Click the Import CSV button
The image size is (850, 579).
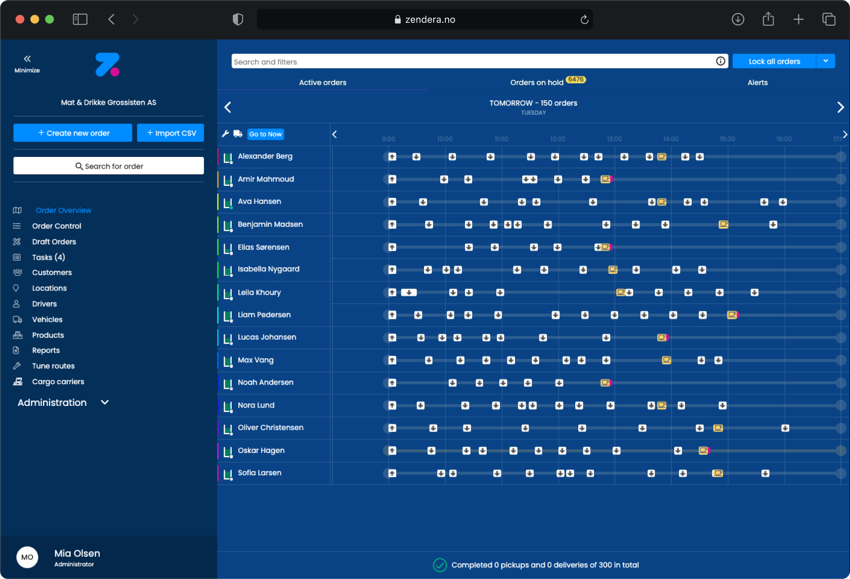pyautogui.click(x=171, y=133)
